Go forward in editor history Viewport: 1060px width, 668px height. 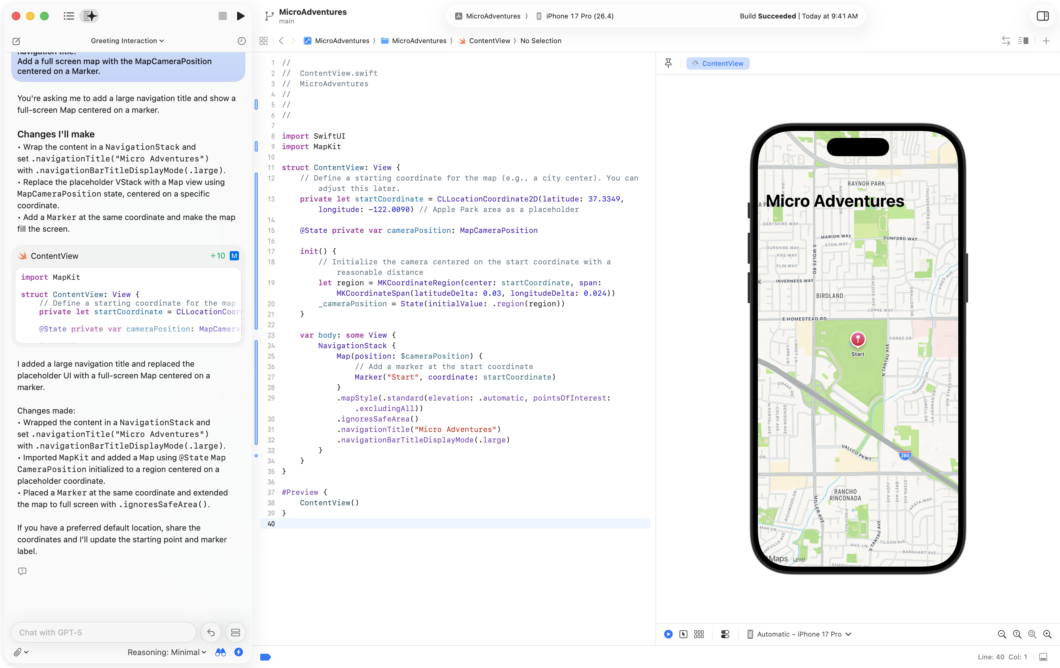pos(293,41)
